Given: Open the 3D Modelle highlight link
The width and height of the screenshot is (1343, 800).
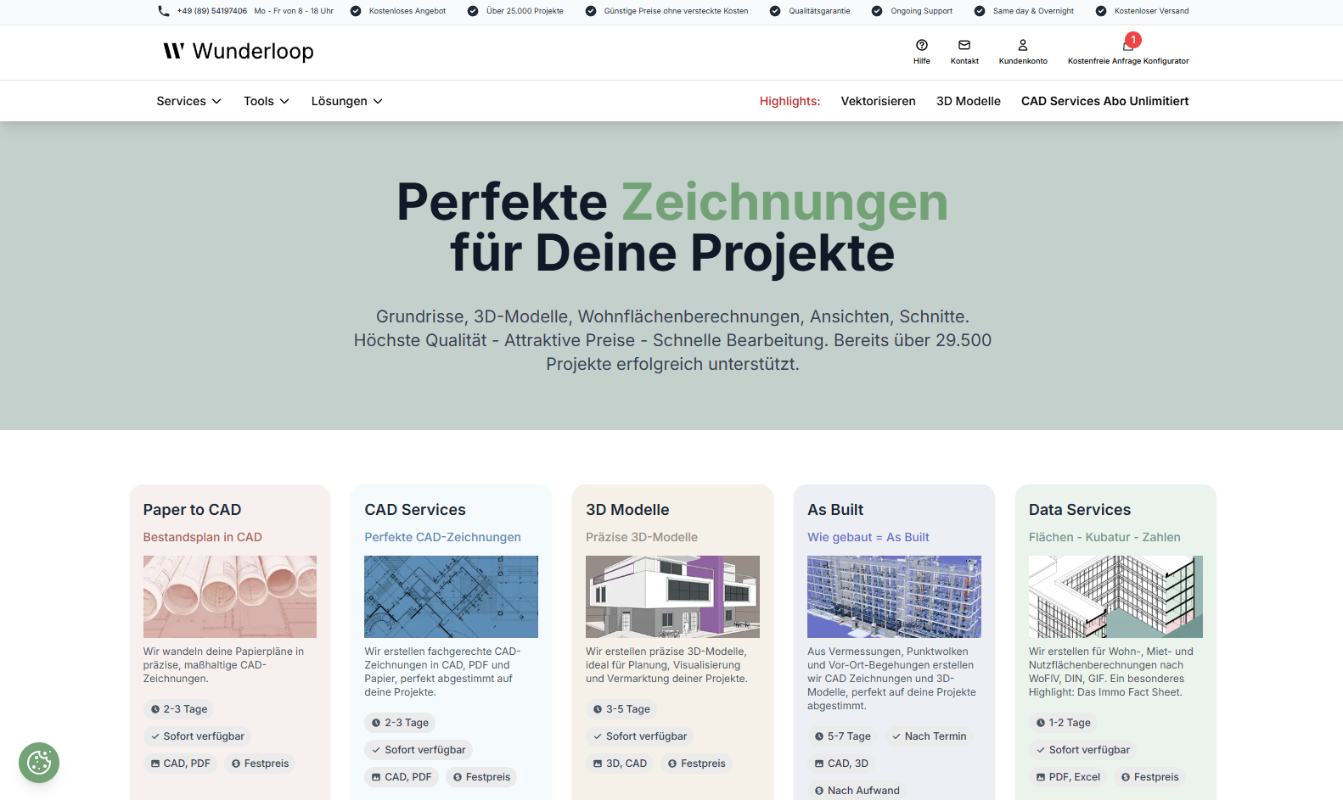Looking at the screenshot, I should click(968, 101).
